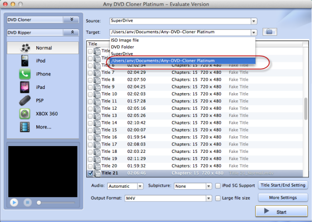Click the document icon beside Title 11
This screenshot has width=312, height=222.
click(x=97, y=101)
